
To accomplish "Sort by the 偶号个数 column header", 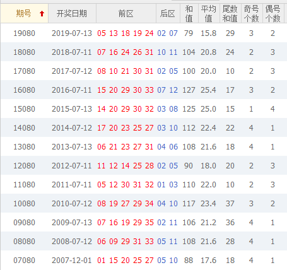I will tap(273, 13).
